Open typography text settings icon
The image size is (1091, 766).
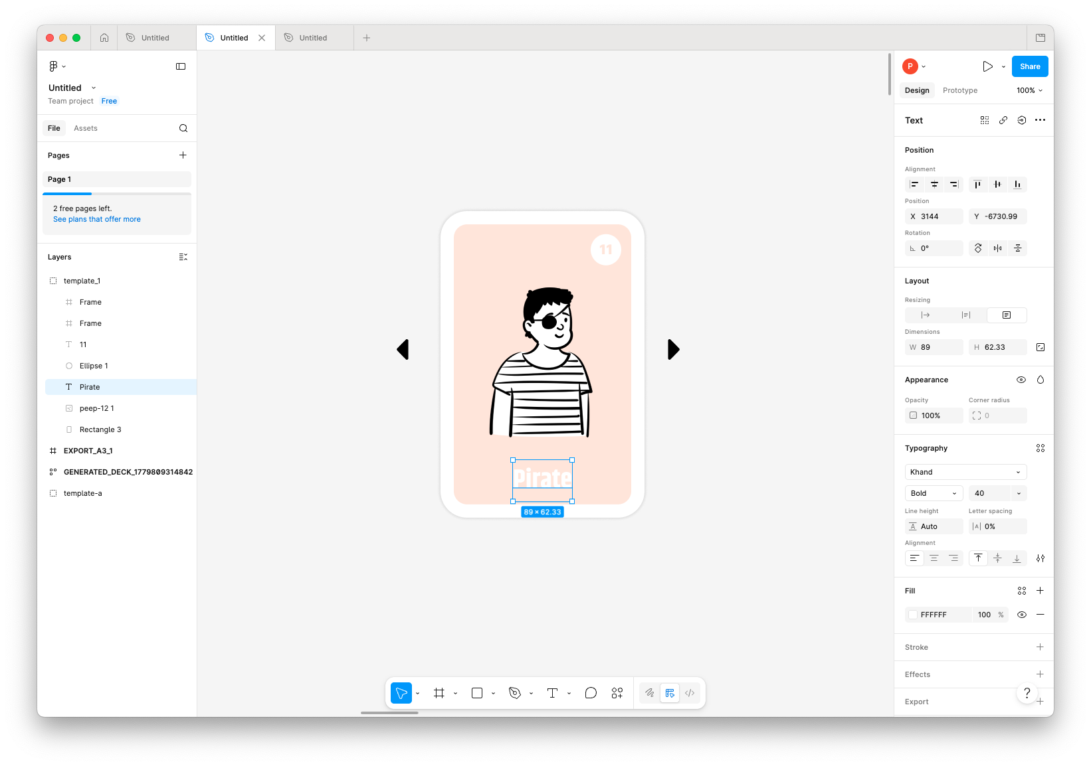tap(1041, 558)
